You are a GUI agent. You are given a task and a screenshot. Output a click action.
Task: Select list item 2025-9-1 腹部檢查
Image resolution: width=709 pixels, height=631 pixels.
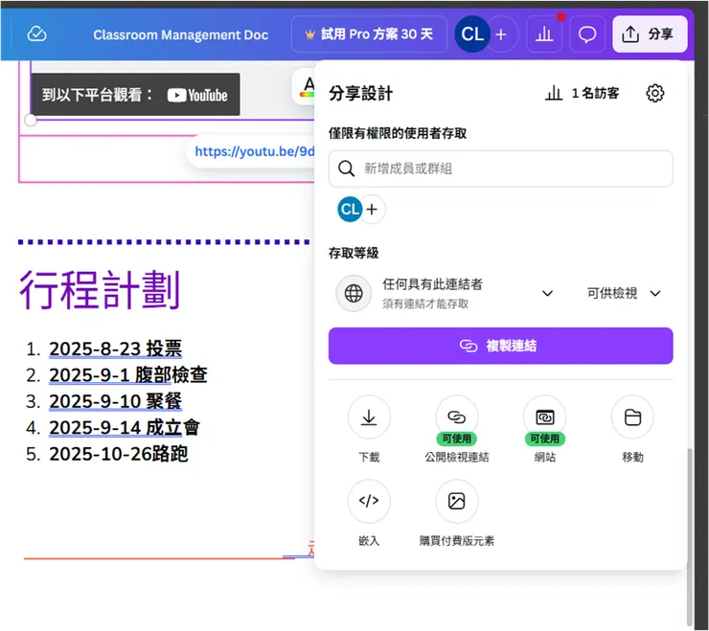tap(128, 374)
